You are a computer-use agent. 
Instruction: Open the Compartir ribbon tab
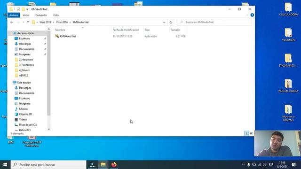41,15
